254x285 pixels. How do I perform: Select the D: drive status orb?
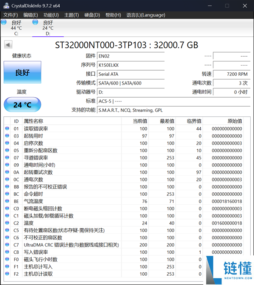click(x=35, y=22)
